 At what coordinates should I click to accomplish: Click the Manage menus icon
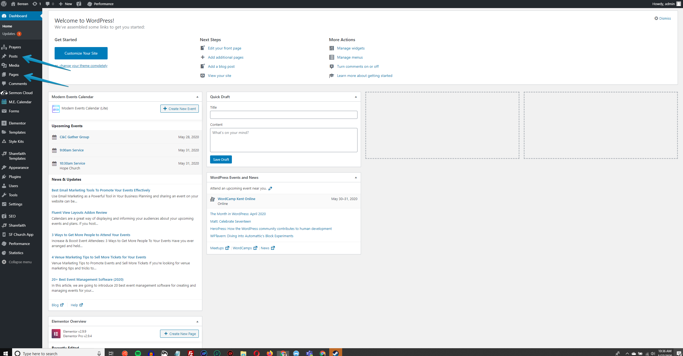click(332, 57)
